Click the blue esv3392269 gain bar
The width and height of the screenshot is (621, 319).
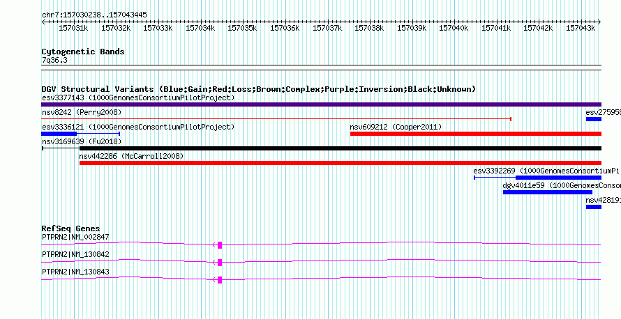(558, 178)
